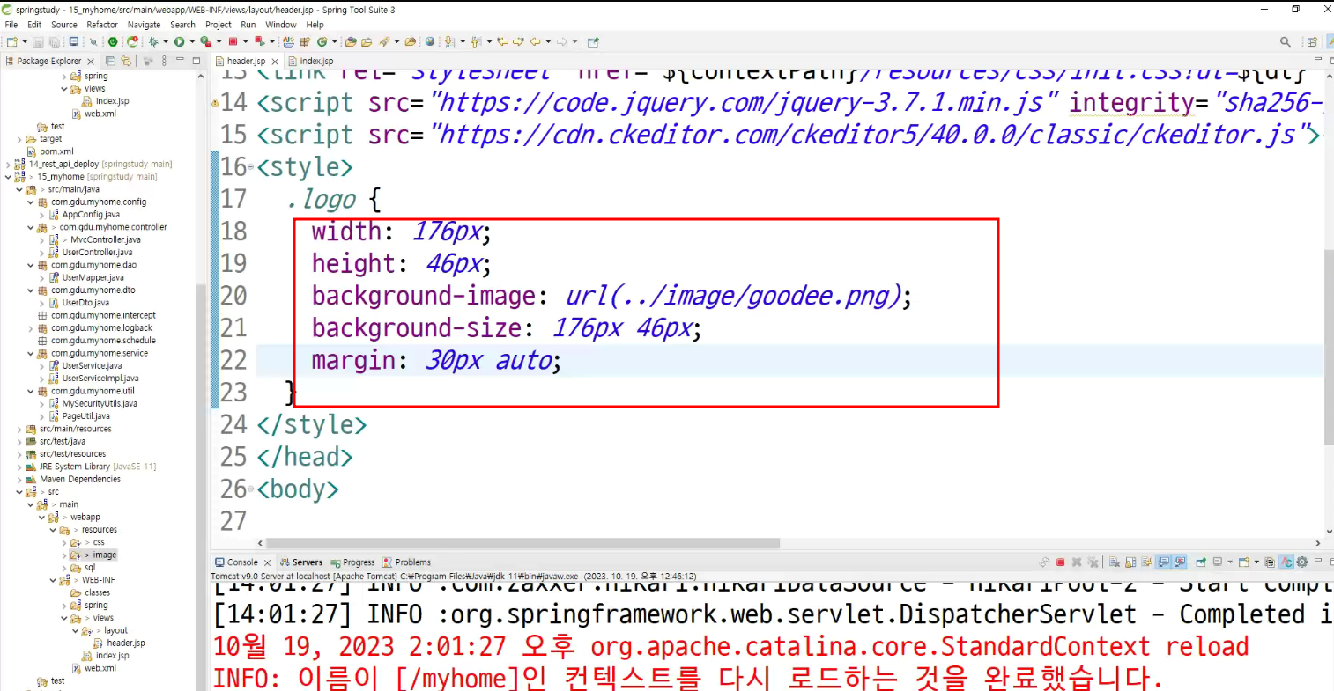This screenshot has height=691, width=1334.
Task: Open the Project menu
Action: point(219,25)
